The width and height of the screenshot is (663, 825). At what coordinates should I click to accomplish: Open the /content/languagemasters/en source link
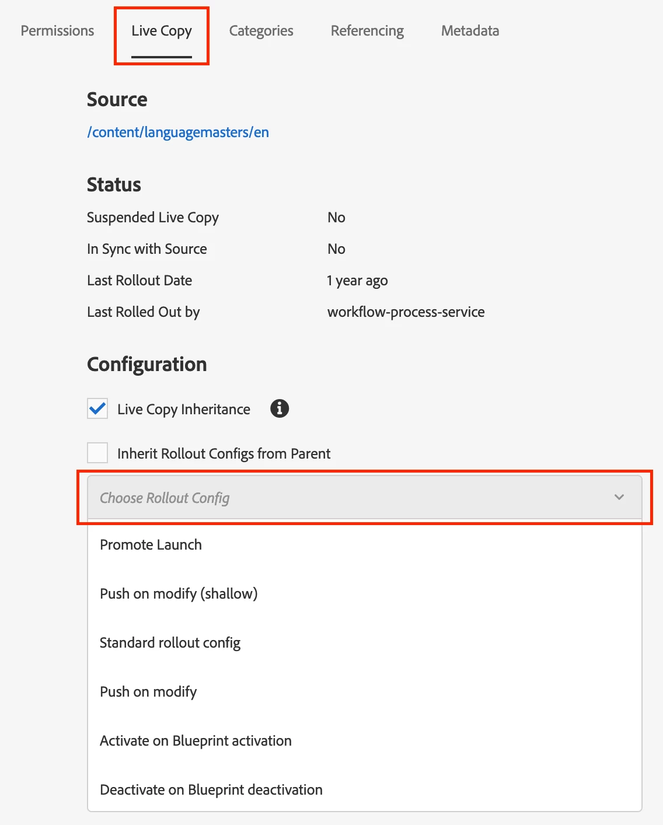tap(178, 132)
